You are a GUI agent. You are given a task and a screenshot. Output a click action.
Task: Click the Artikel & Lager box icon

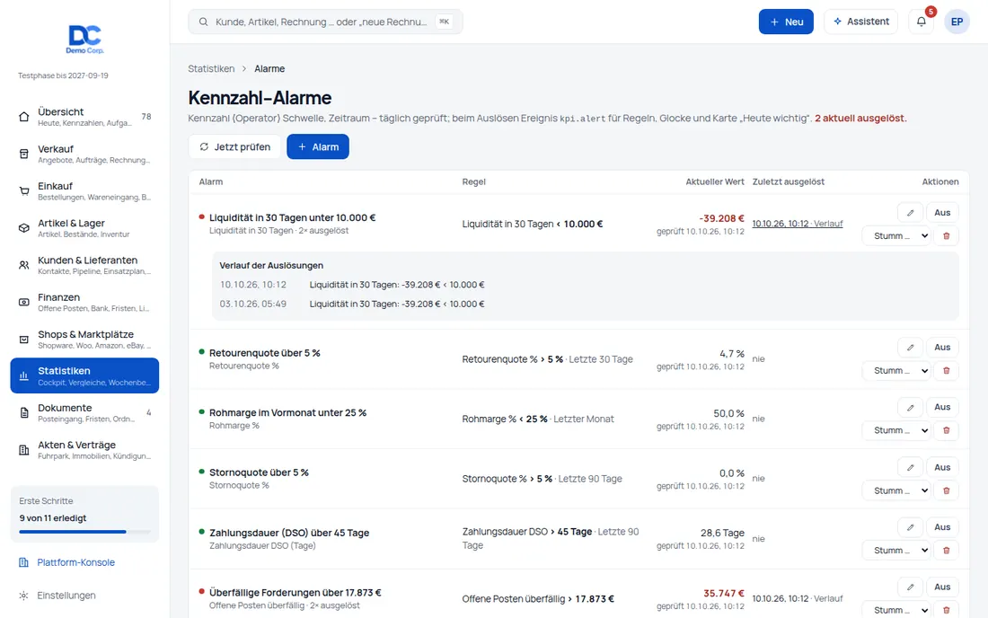coord(24,228)
